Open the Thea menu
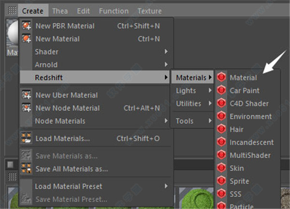 (x=60, y=11)
